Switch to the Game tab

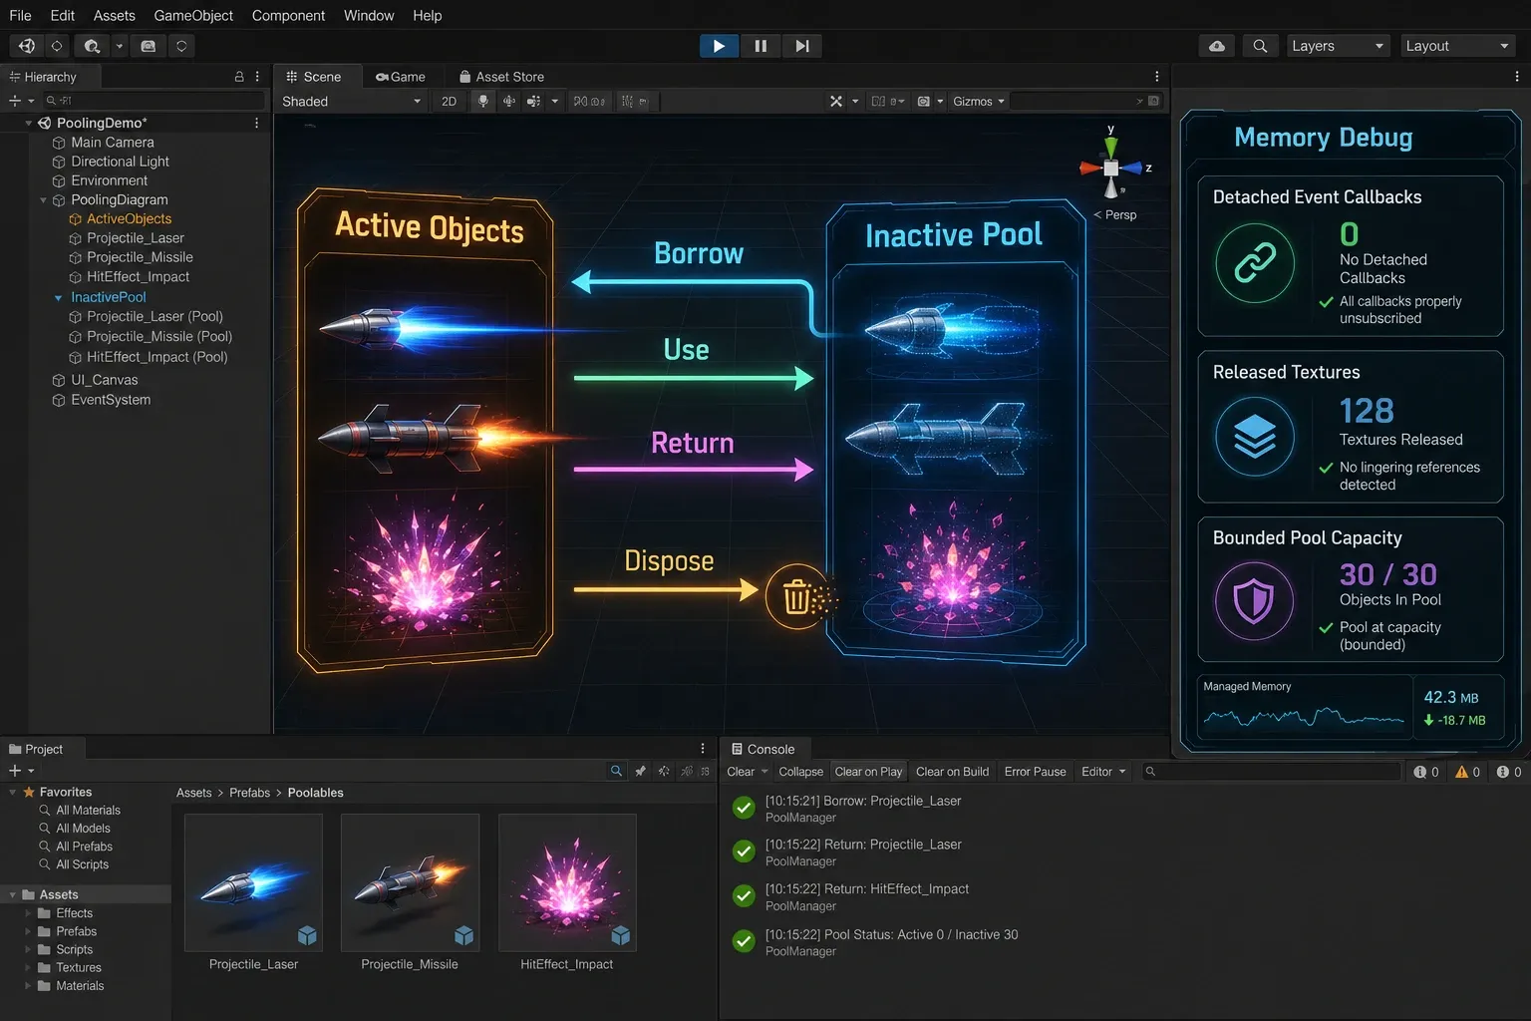click(x=400, y=77)
